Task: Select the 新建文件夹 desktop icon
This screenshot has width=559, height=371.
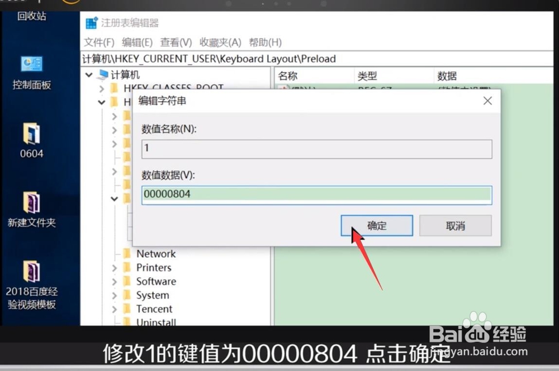Action: click(x=32, y=210)
